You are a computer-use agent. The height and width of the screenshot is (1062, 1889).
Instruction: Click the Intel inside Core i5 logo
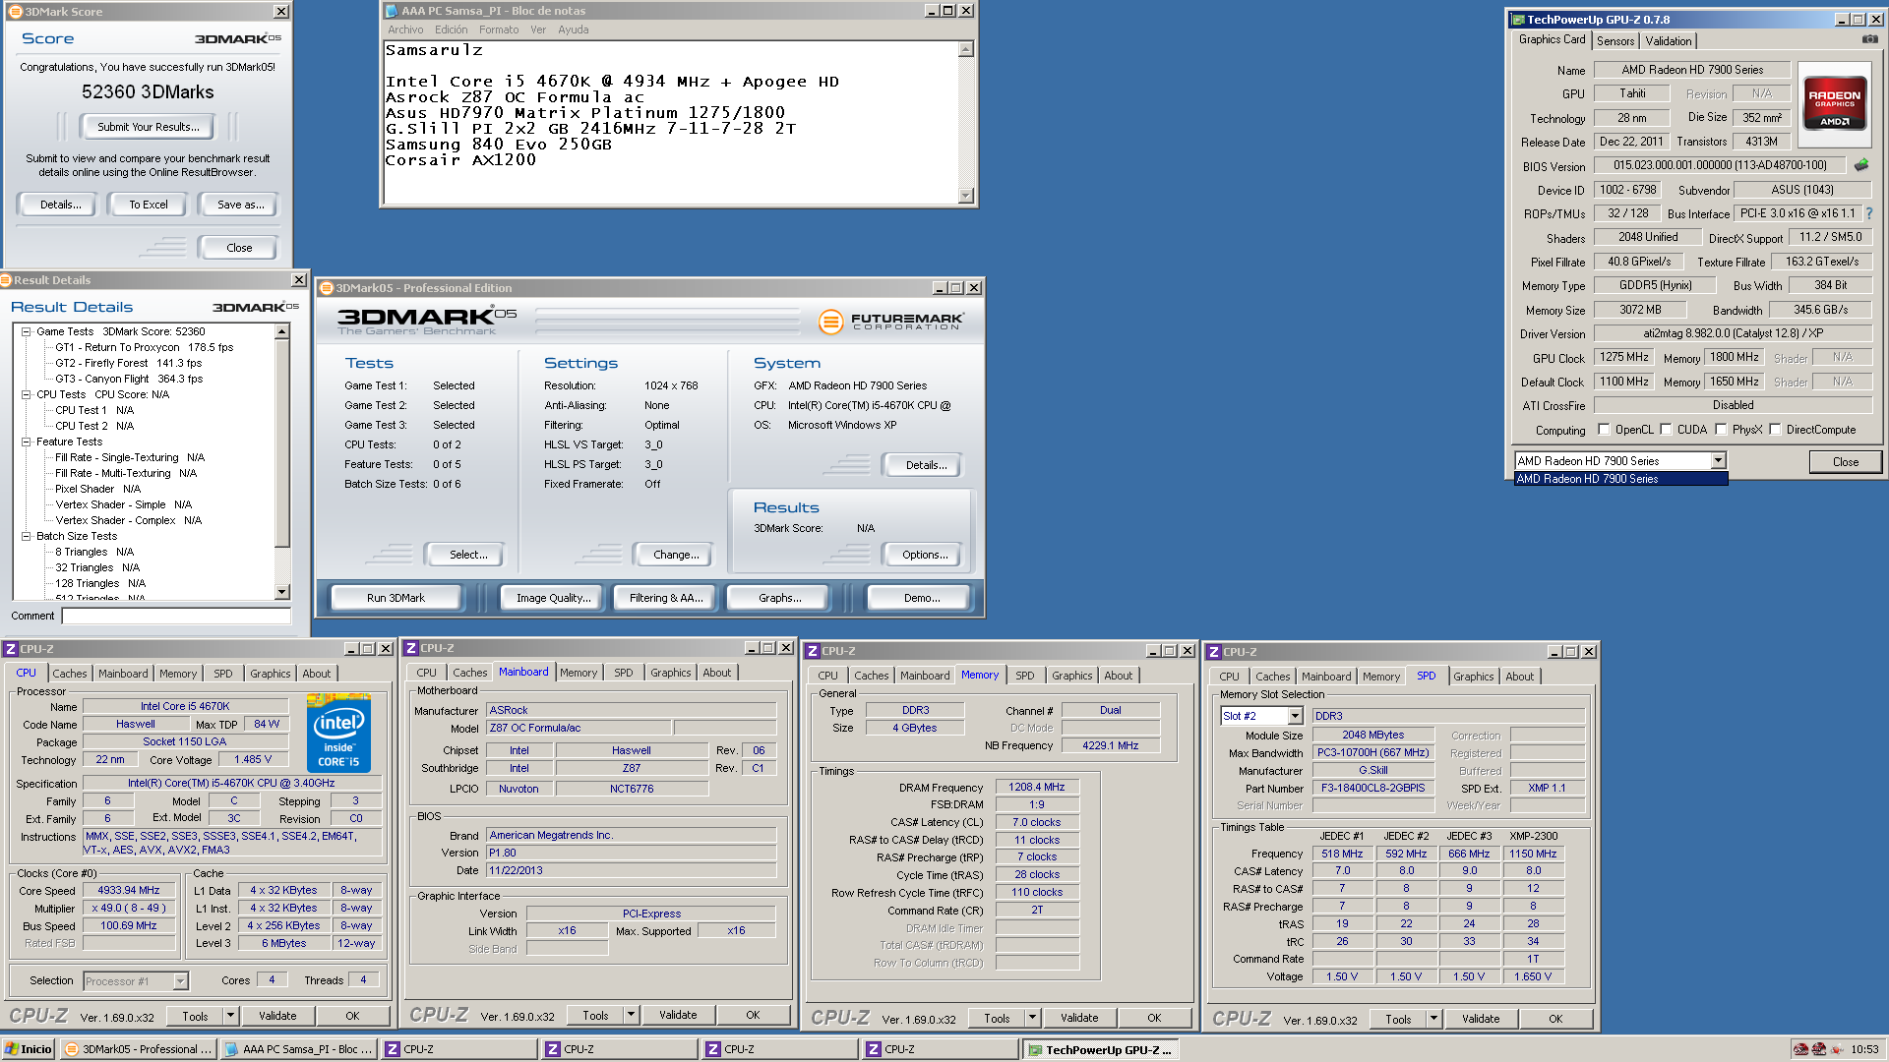(338, 733)
